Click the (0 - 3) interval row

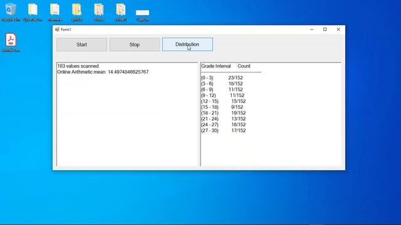[x=222, y=77]
